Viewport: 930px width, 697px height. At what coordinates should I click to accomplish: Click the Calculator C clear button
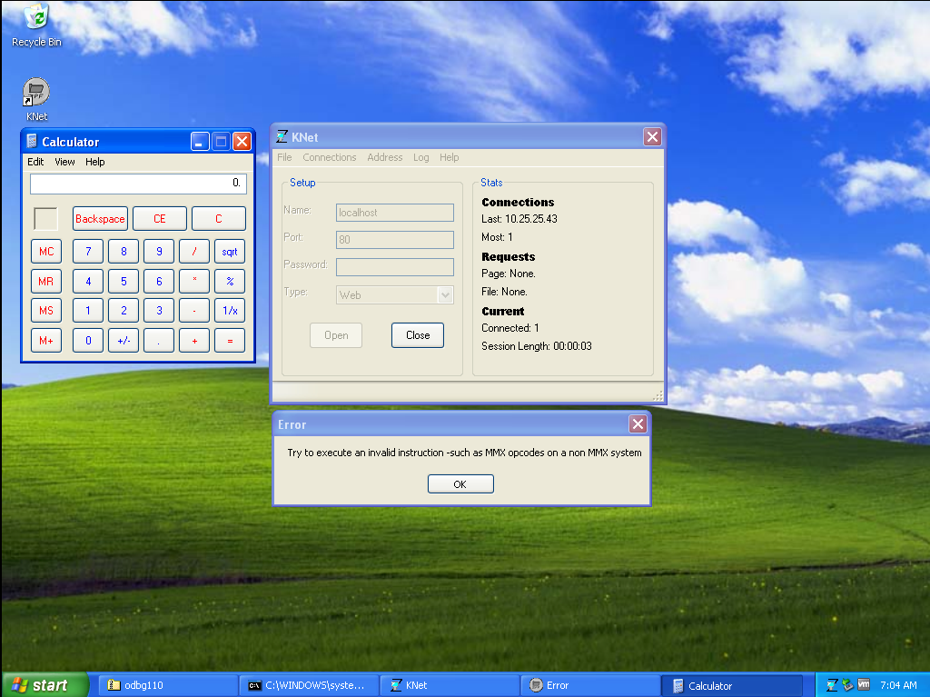point(219,218)
